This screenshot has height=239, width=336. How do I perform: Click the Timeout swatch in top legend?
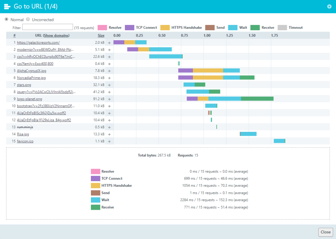pyautogui.click(x=282, y=28)
